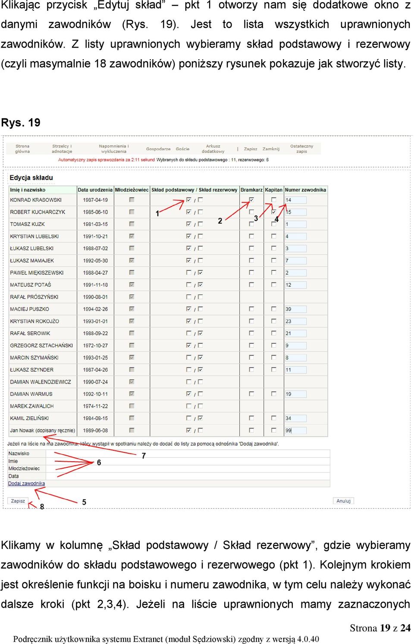Select birth date 1989-06-08

95,430
